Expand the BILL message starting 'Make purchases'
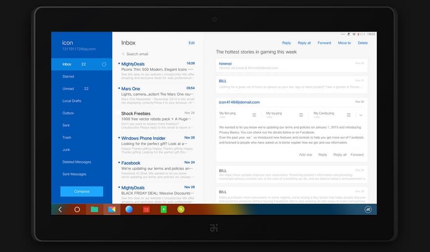Image resolution: width=430 pixels, height=252 pixels. 292,195
